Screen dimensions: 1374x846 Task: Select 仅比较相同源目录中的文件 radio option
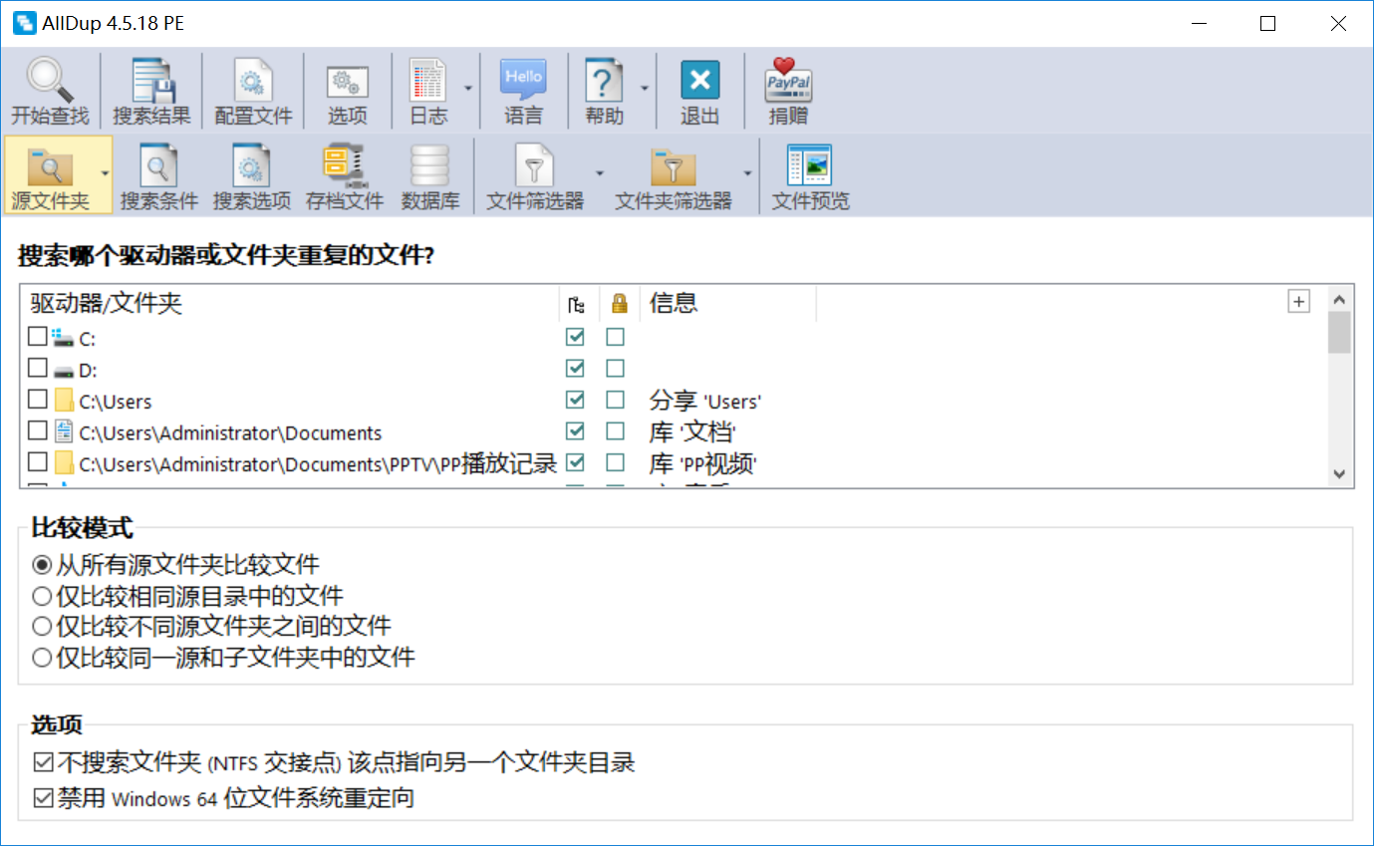[42, 597]
